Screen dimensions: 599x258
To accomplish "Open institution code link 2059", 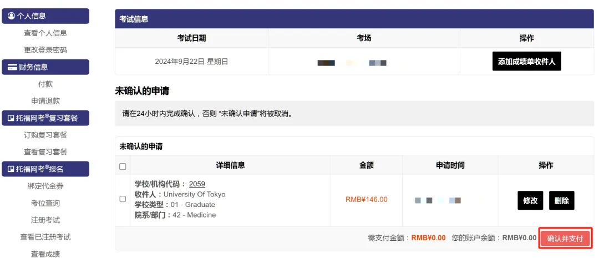I will [x=197, y=184].
